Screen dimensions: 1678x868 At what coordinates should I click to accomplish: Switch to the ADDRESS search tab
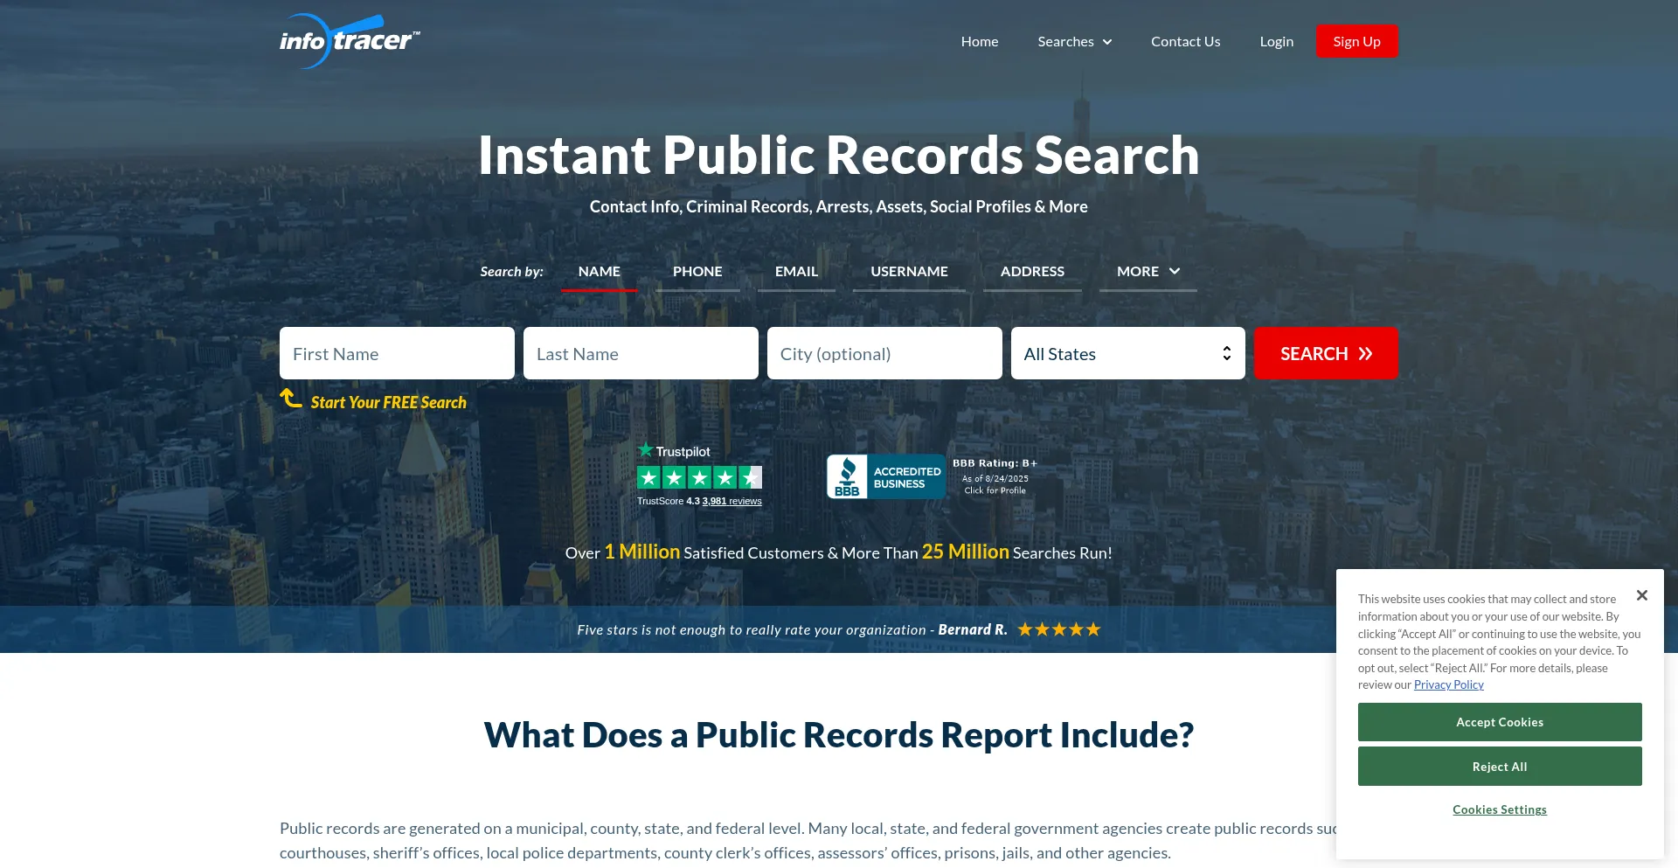pos(1032,271)
